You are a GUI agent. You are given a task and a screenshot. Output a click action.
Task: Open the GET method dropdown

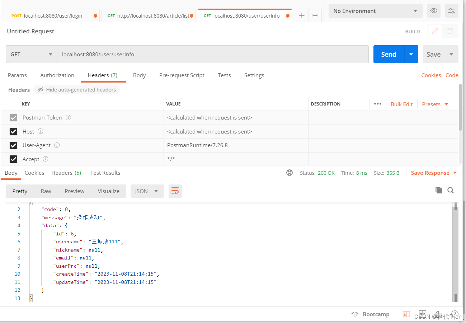32,54
